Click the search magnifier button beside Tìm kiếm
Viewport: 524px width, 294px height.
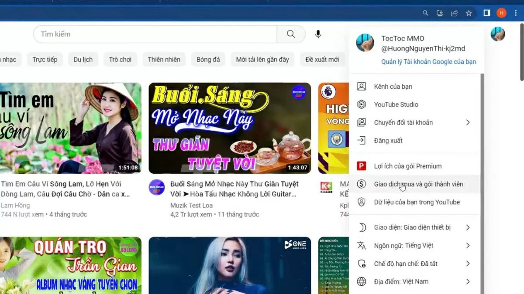click(x=291, y=34)
